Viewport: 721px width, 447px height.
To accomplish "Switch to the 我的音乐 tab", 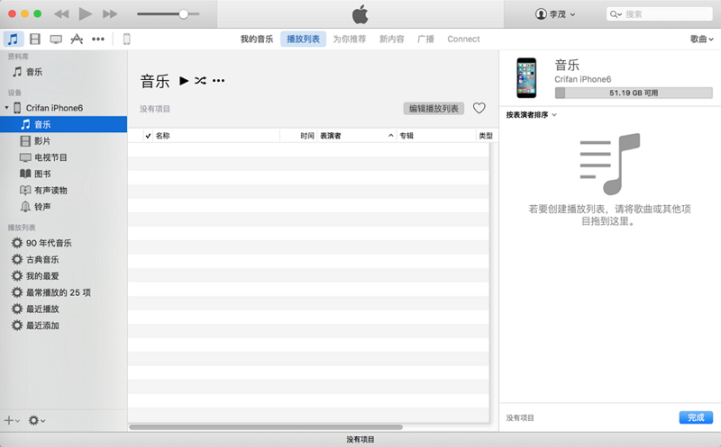I will coord(257,39).
